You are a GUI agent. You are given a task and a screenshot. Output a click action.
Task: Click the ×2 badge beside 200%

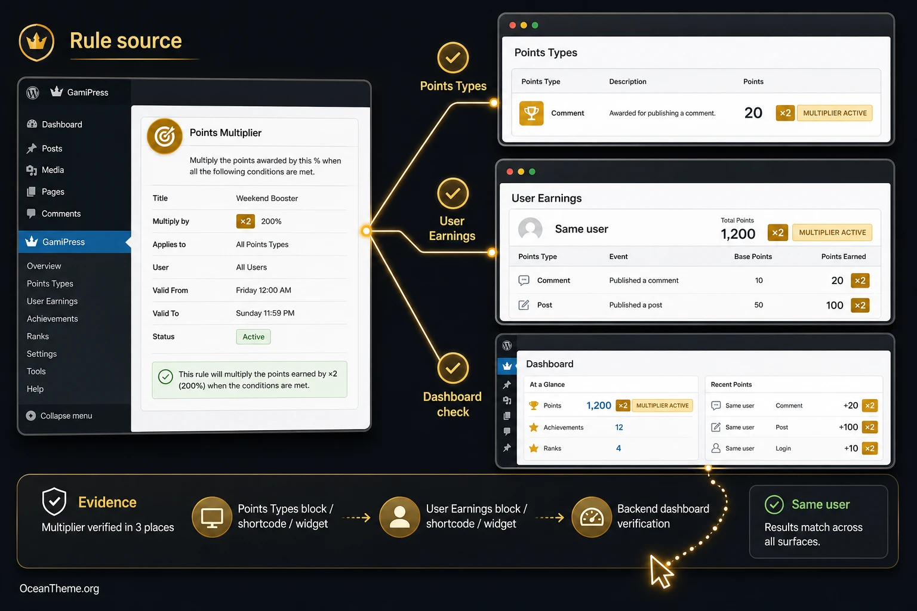[x=245, y=221]
